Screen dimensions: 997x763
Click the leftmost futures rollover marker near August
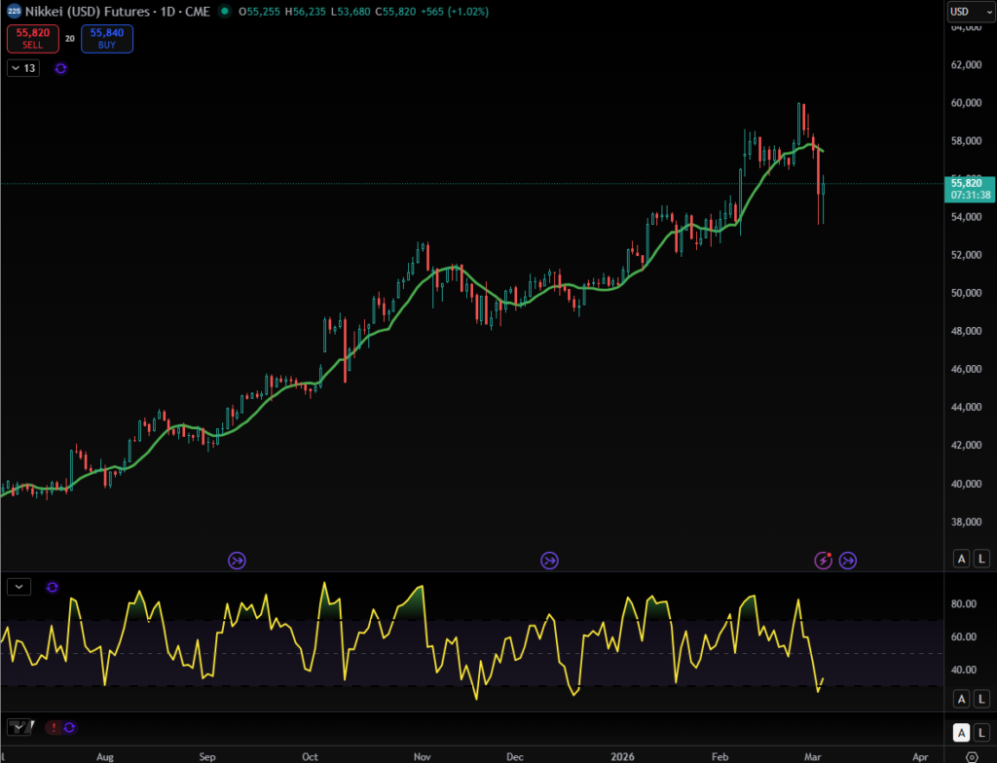point(237,560)
